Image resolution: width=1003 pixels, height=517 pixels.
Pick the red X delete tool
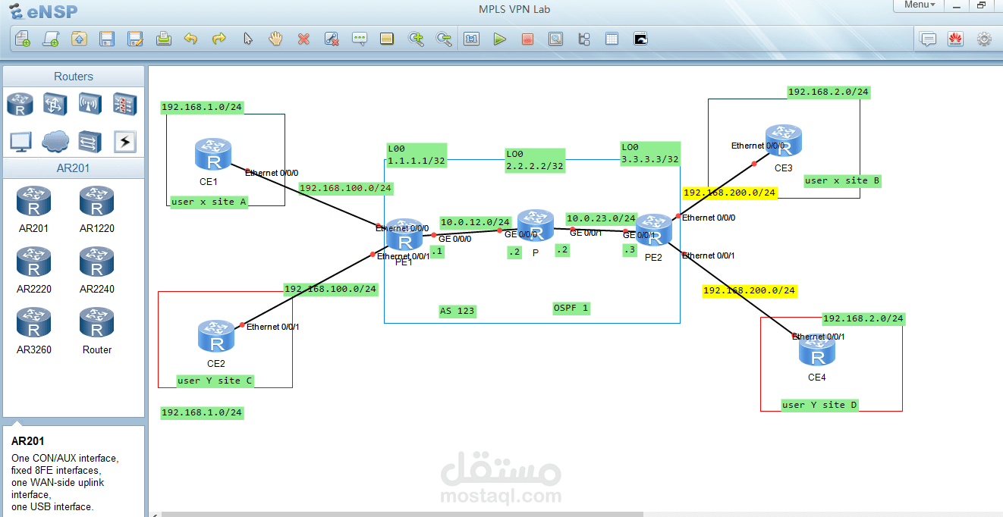(303, 39)
